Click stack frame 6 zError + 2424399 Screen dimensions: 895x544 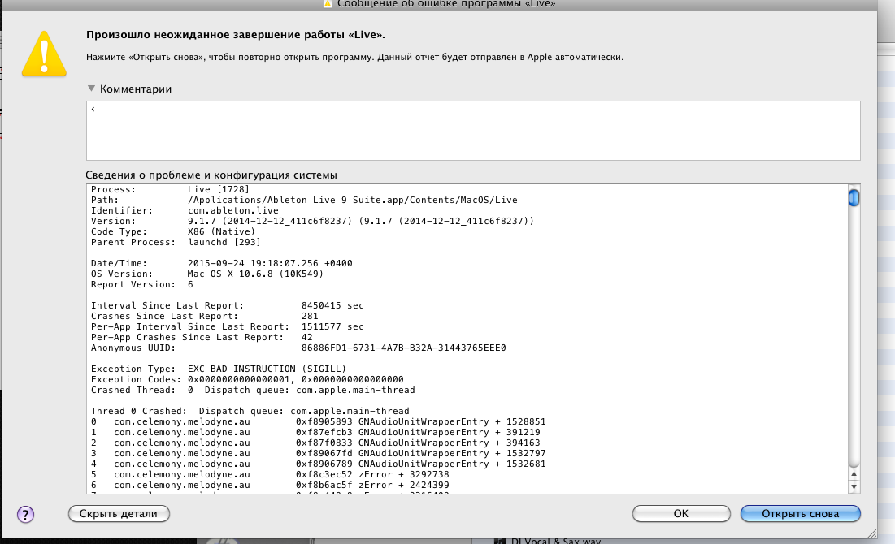270,486
